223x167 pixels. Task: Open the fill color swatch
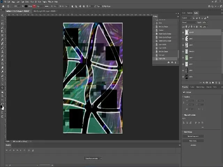tap(26, 6)
